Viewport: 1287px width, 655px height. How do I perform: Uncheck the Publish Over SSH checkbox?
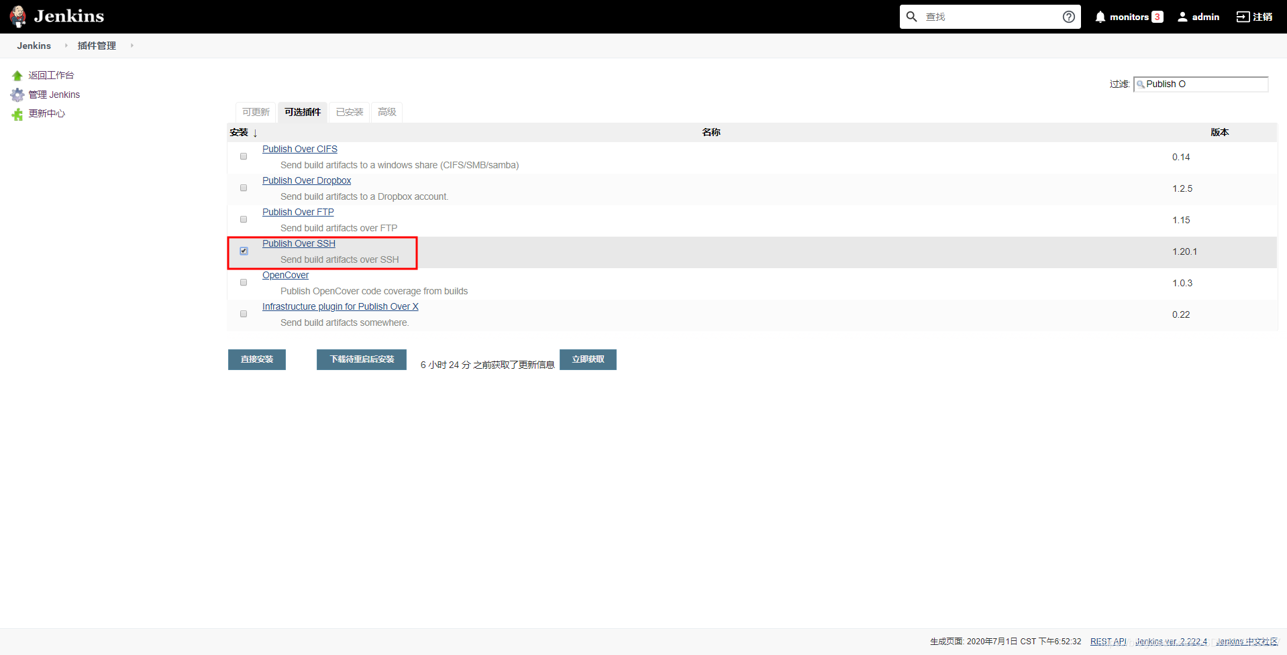(244, 251)
